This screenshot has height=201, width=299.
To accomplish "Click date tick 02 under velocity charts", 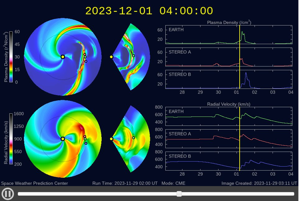I will (255, 174).
